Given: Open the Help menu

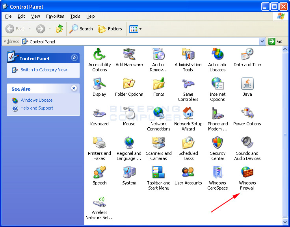Looking at the screenshot, I should [91, 16].
